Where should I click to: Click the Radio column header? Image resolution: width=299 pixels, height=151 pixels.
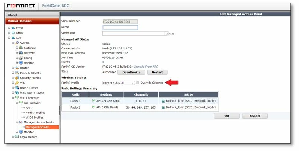coord(75,94)
